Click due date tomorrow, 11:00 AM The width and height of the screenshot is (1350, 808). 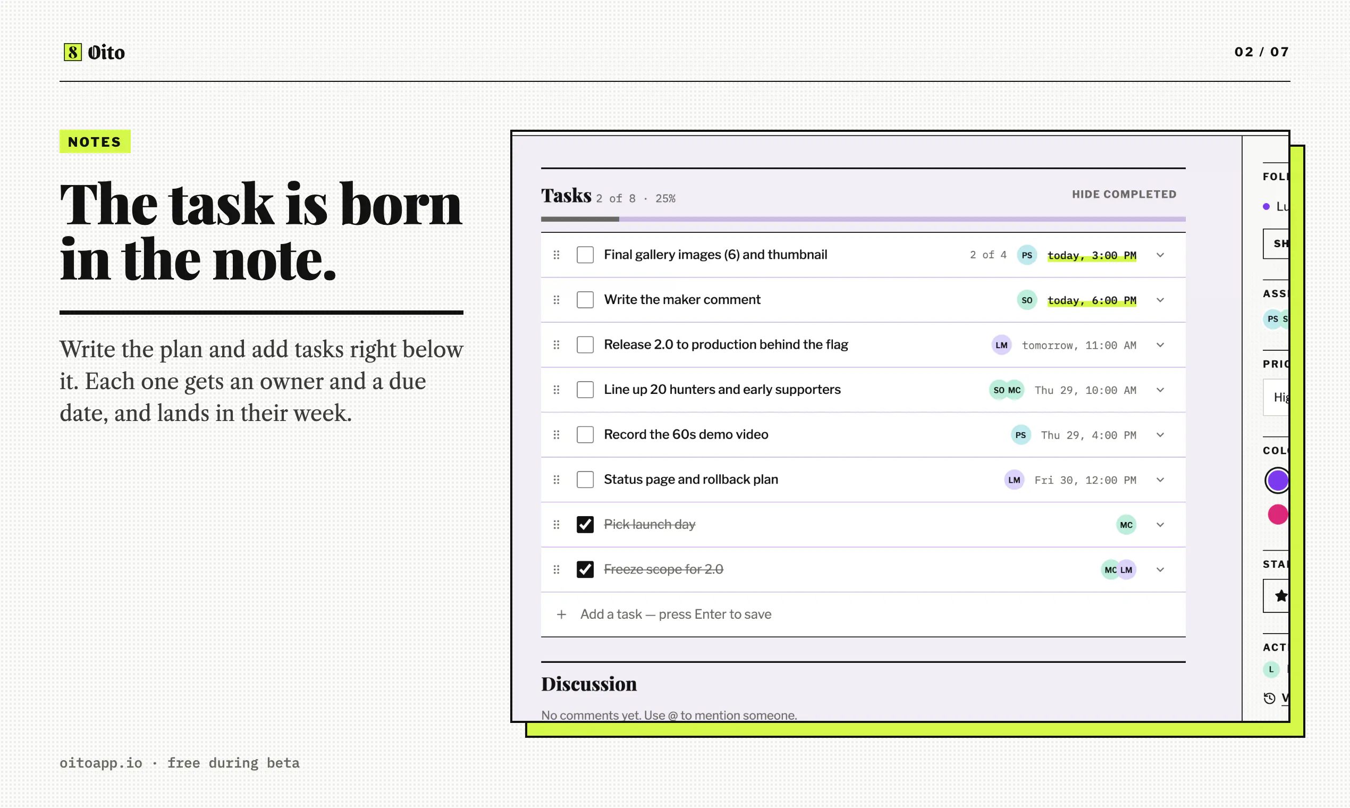tap(1079, 345)
